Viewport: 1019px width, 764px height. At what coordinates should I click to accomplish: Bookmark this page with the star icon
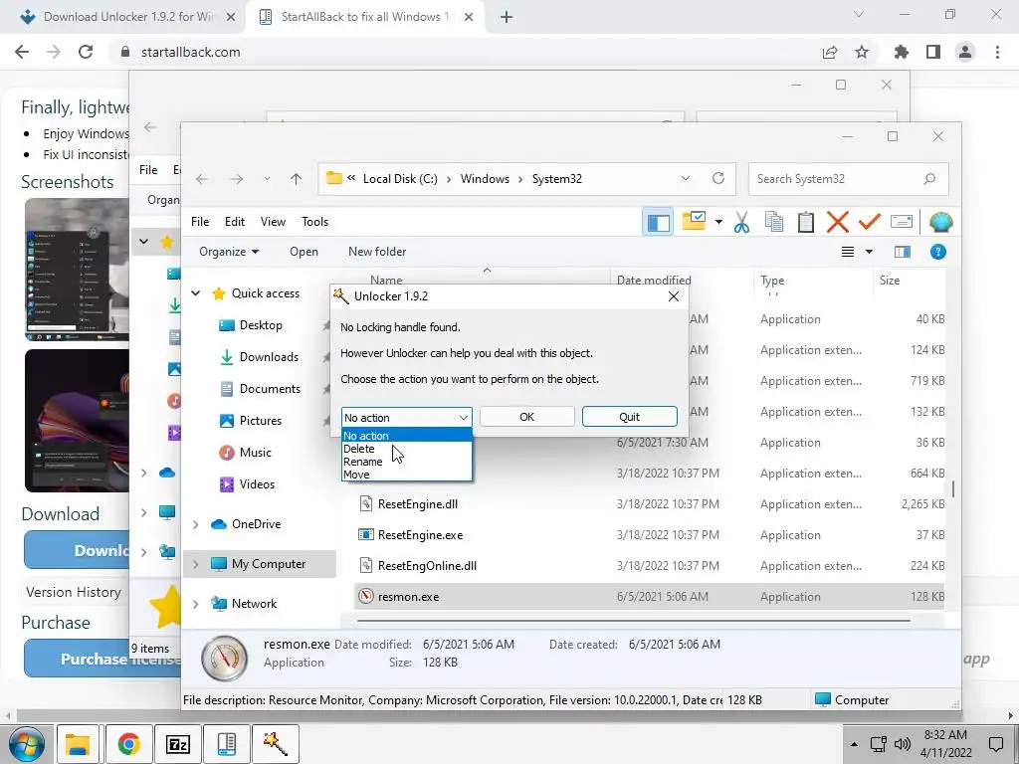(862, 52)
